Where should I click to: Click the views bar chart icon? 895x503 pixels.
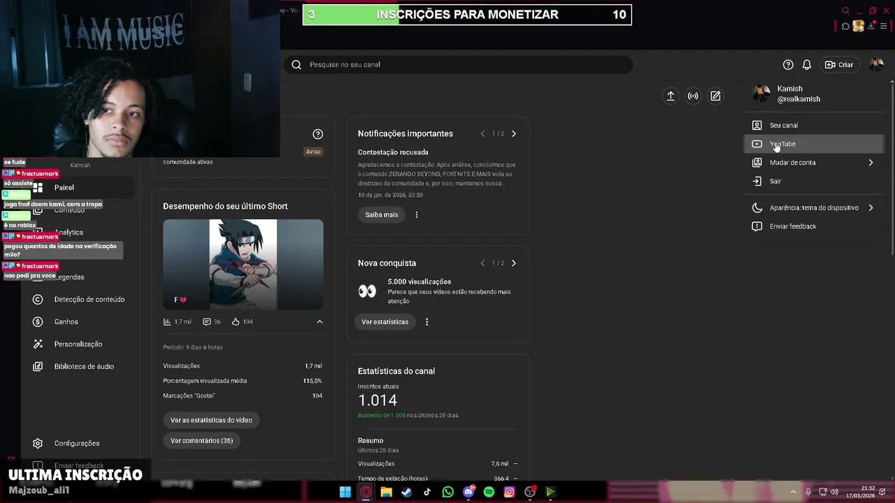click(167, 322)
